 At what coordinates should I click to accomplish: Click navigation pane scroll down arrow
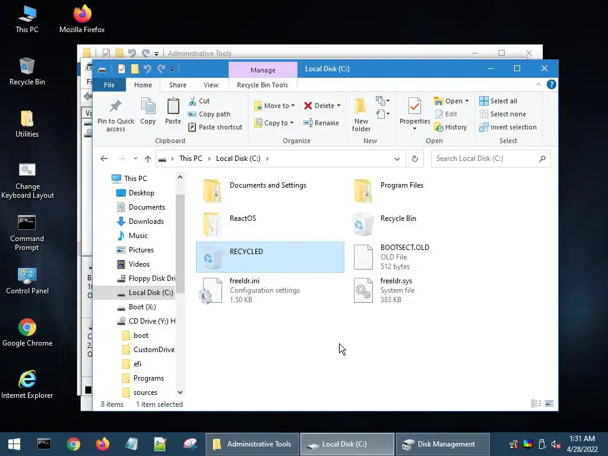click(180, 392)
